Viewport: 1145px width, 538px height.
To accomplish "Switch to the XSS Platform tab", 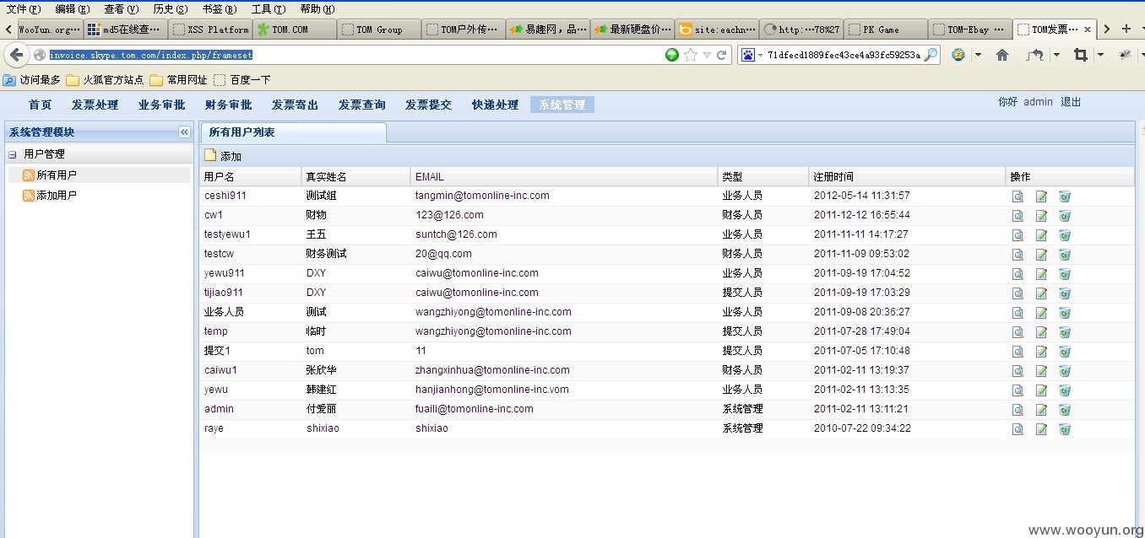I will pyautogui.click(x=209, y=30).
